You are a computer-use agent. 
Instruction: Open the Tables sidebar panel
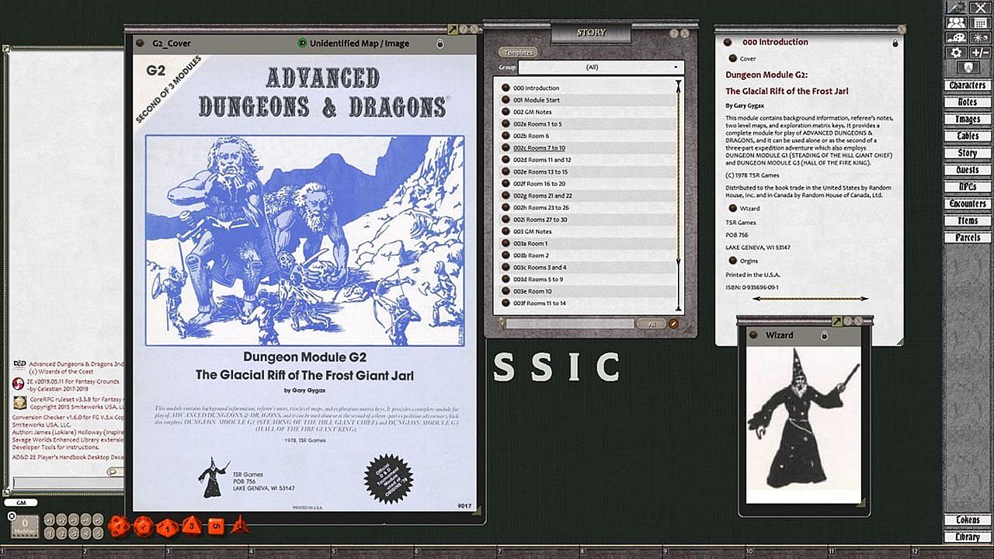tap(967, 137)
